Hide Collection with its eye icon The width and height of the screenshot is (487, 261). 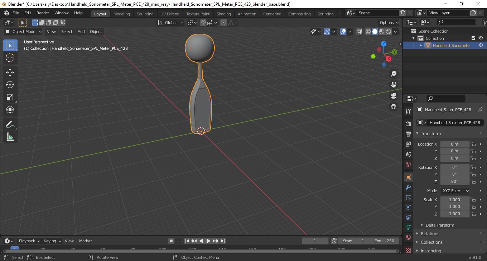(481, 38)
